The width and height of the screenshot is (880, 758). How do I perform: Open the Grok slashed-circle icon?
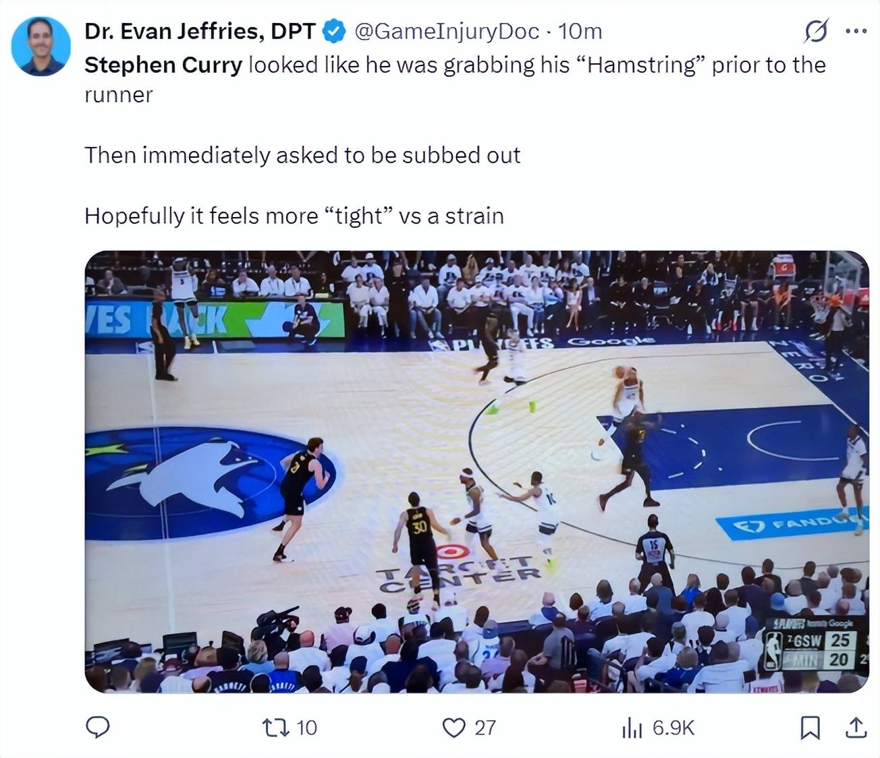click(816, 31)
